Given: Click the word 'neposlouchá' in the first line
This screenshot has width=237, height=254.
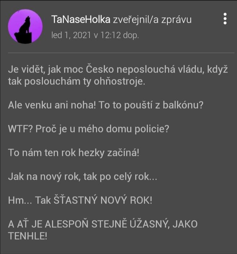Looking at the screenshot, I should pos(146,70).
